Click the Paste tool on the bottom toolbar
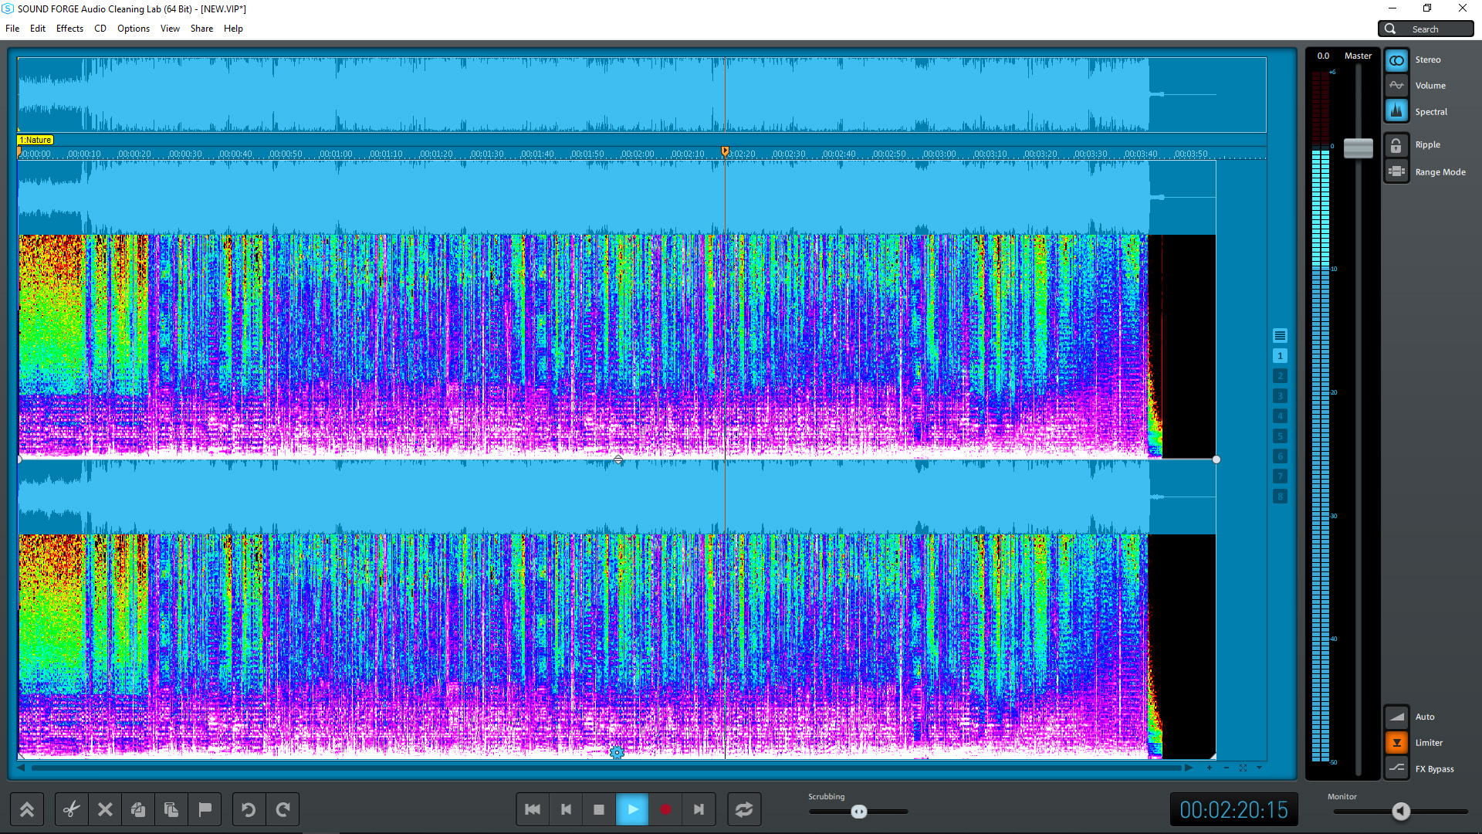 point(171,809)
